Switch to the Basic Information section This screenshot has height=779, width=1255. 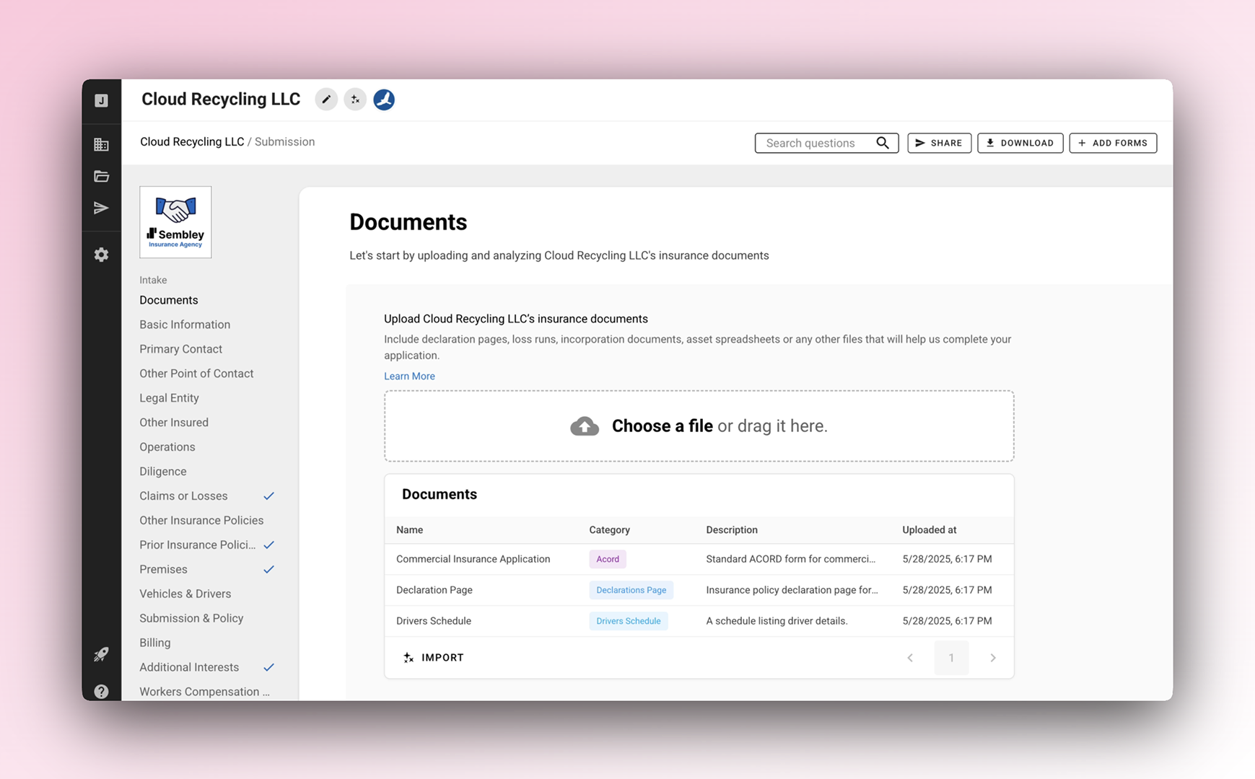pos(185,324)
